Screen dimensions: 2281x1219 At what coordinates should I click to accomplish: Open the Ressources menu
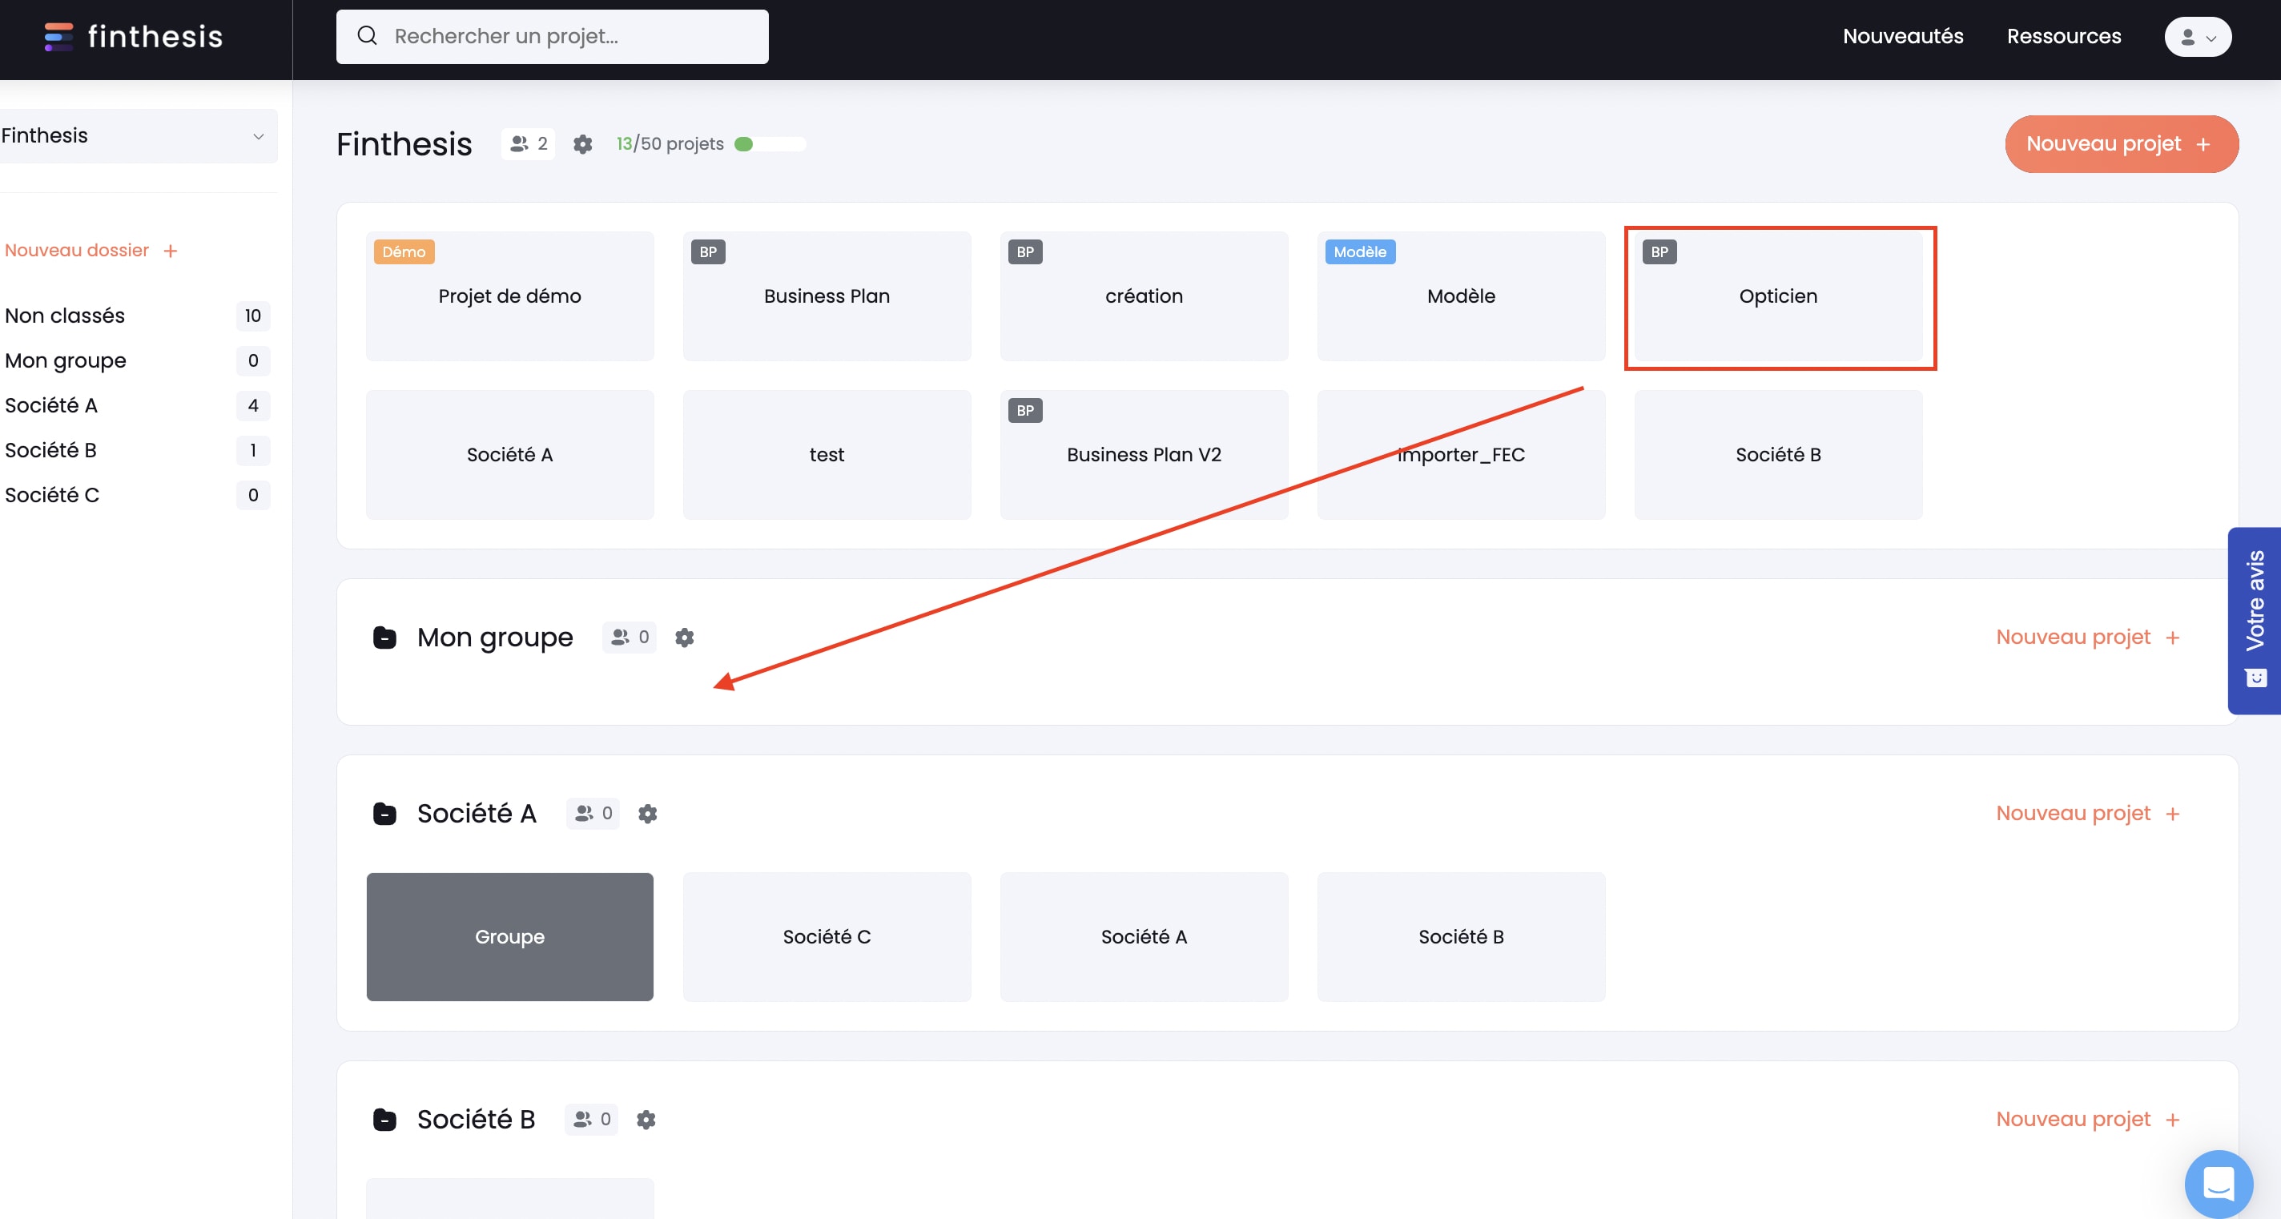tap(2063, 36)
